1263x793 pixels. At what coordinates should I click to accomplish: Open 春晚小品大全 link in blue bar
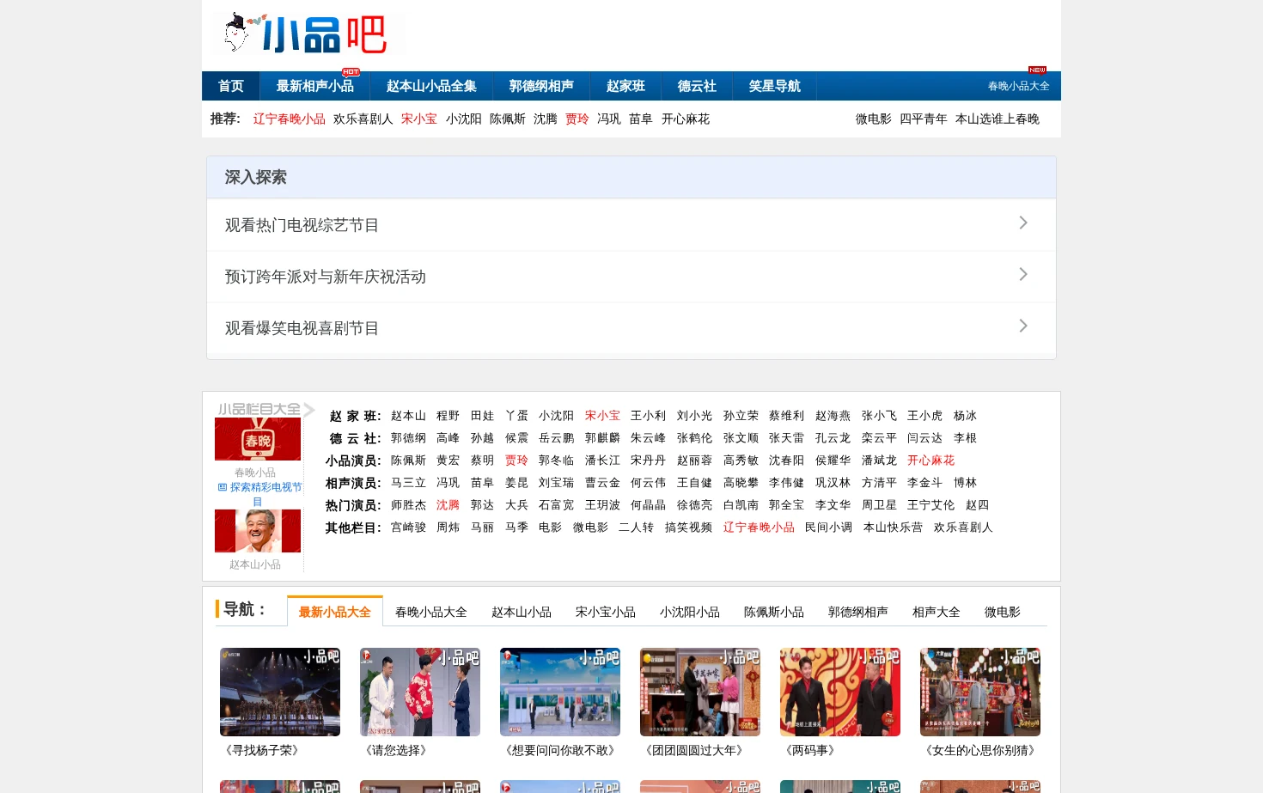[1019, 86]
